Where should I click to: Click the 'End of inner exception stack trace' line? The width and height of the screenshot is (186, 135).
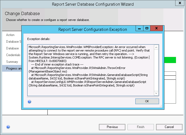coord(57,64)
